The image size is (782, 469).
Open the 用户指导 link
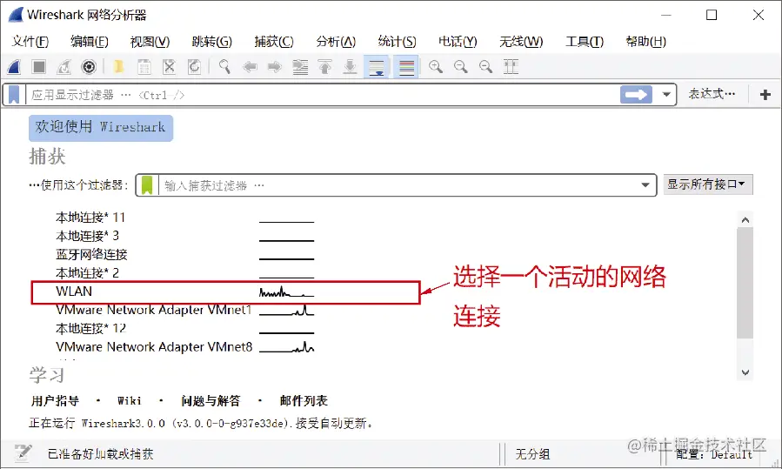point(55,400)
